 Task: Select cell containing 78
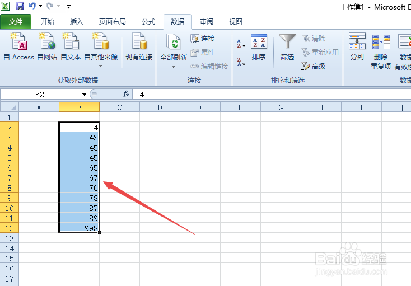[x=79, y=198]
